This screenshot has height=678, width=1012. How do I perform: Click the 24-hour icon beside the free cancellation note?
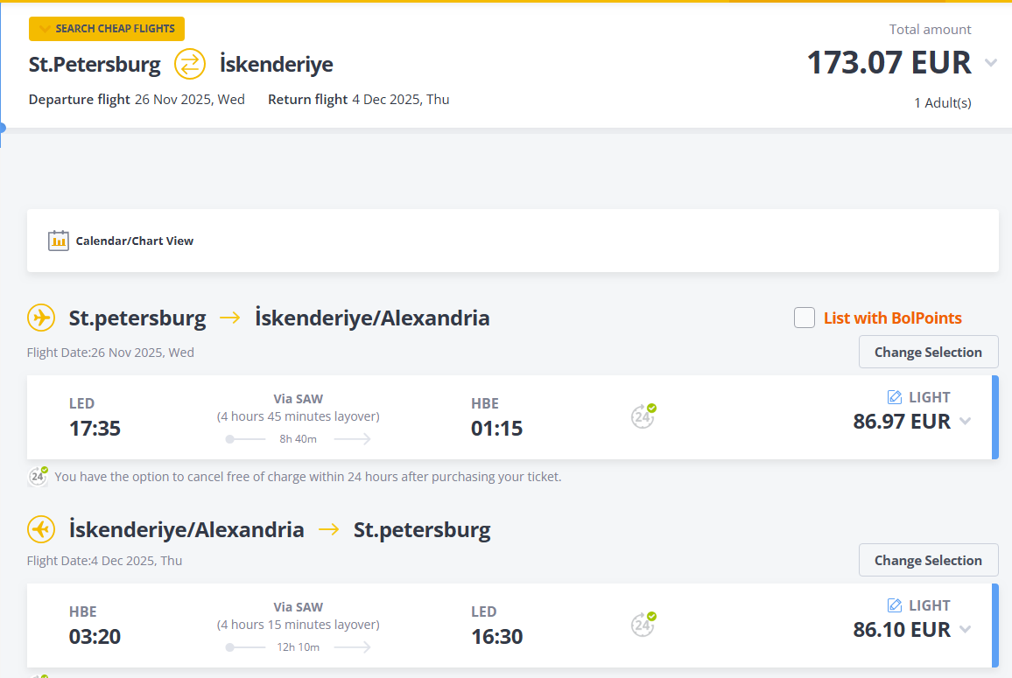[x=38, y=476]
